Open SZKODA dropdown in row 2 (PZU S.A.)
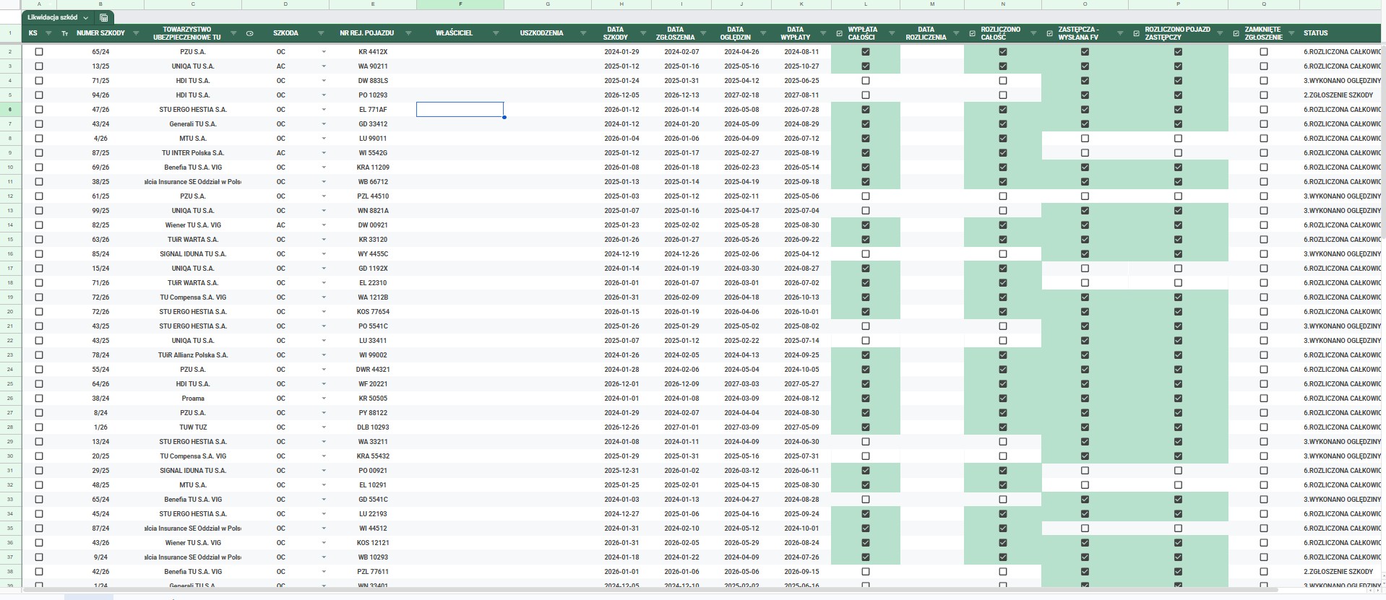The width and height of the screenshot is (1386, 600). 323,52
